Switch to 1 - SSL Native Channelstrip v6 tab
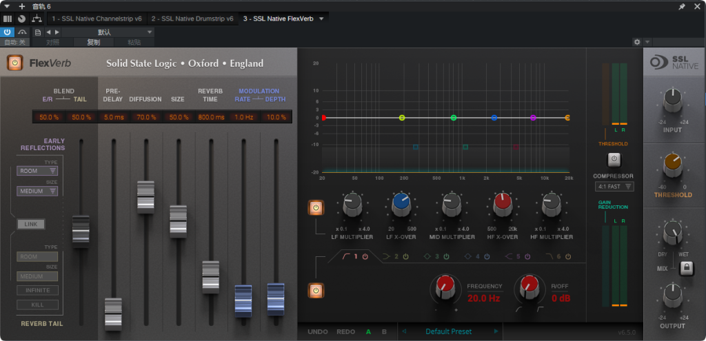The width and height of the screenshot is (706, 341). click(x=97, y=19)
